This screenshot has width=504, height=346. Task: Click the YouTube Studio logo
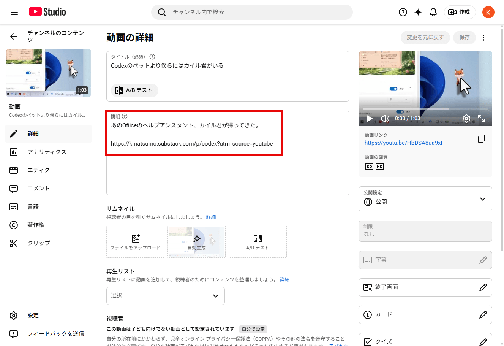click(47, 12)
